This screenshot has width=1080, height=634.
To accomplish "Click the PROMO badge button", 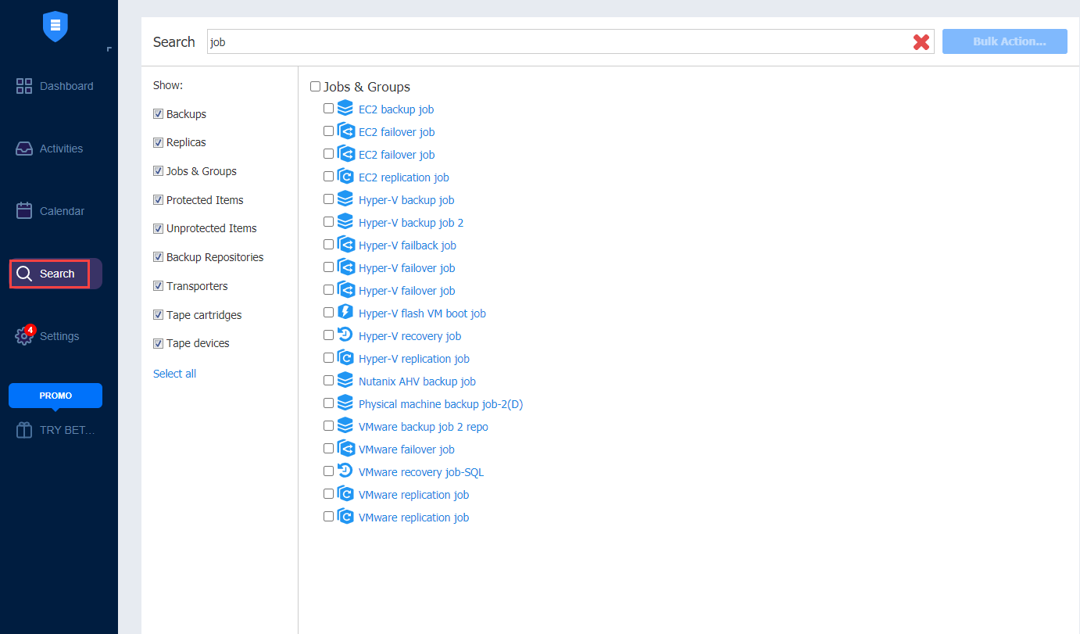I will [x=55, y=396].
